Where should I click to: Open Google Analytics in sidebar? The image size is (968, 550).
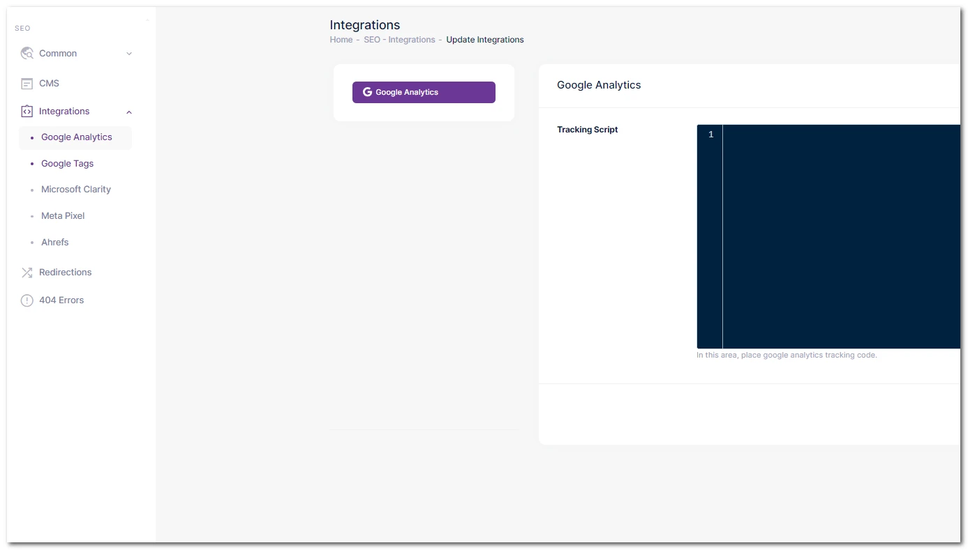tap(75, 137)
